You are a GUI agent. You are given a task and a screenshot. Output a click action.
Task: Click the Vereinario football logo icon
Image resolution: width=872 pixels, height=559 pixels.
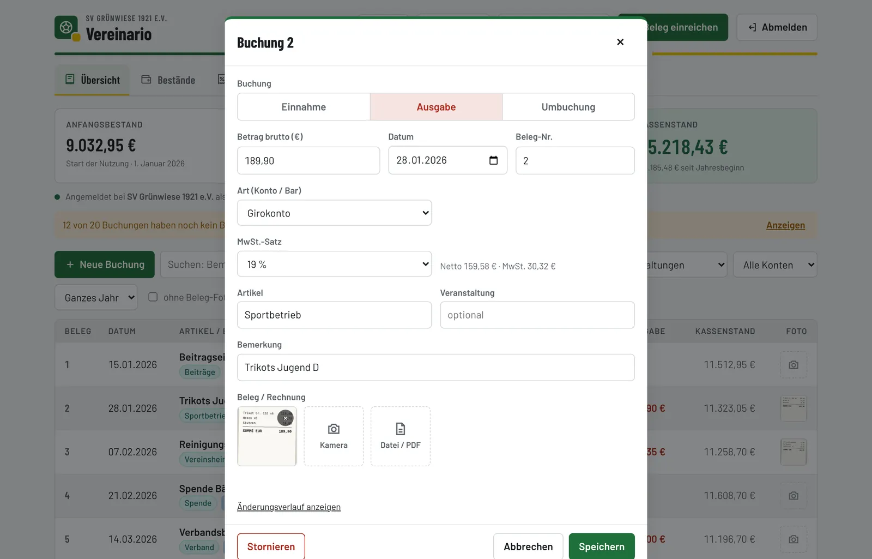66,27
